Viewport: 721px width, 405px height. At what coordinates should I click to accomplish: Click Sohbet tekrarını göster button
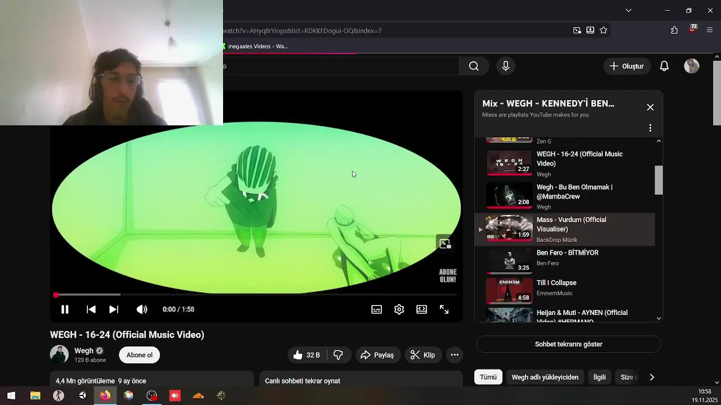[568, 344]
